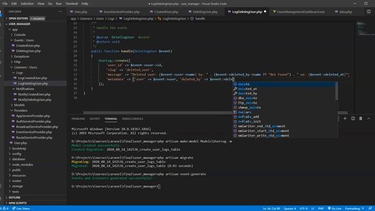Screen dimensions: 375x211
Task: Click the split editor icon
Action: click(369, 12)
